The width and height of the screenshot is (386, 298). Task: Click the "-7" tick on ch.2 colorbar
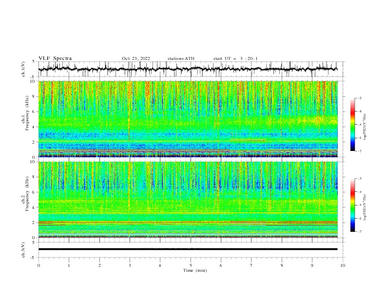tap(359, 231)
